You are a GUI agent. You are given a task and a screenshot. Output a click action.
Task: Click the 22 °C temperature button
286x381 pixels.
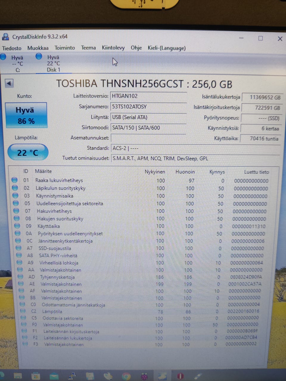[27, 152]
